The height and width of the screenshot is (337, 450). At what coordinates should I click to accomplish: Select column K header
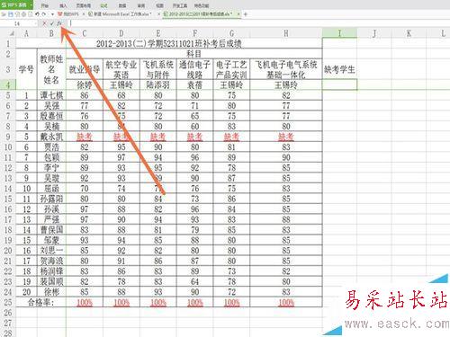pos(409,33)
